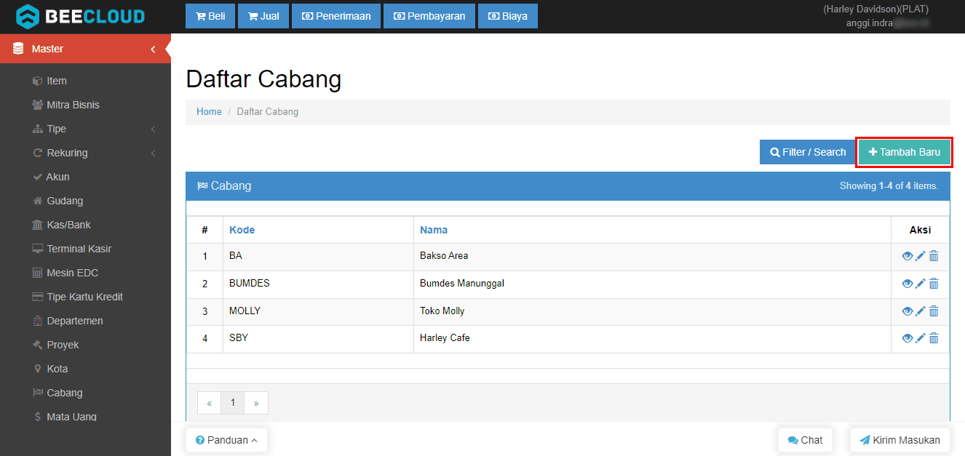The image size is (965, 456).
Task: Delete the BUMDES branch with trash icon
Action: click(x=934, y=284)
